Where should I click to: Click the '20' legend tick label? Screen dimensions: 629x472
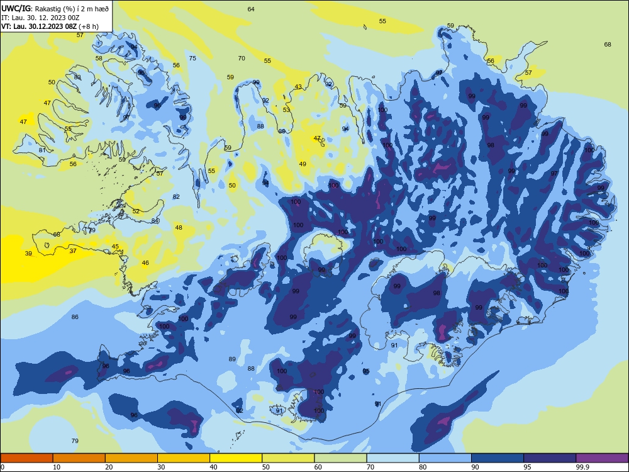pos(109,467)
